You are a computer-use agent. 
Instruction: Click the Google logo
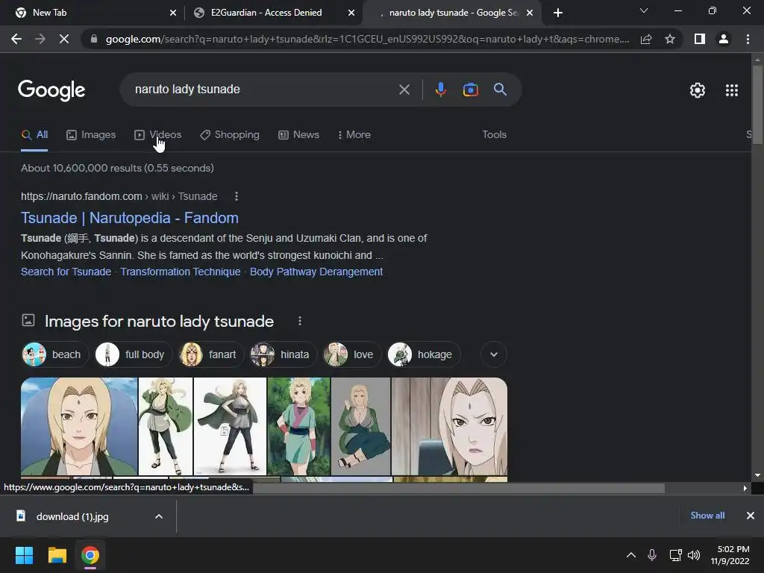pyautogui.click(x=51, y=90)
